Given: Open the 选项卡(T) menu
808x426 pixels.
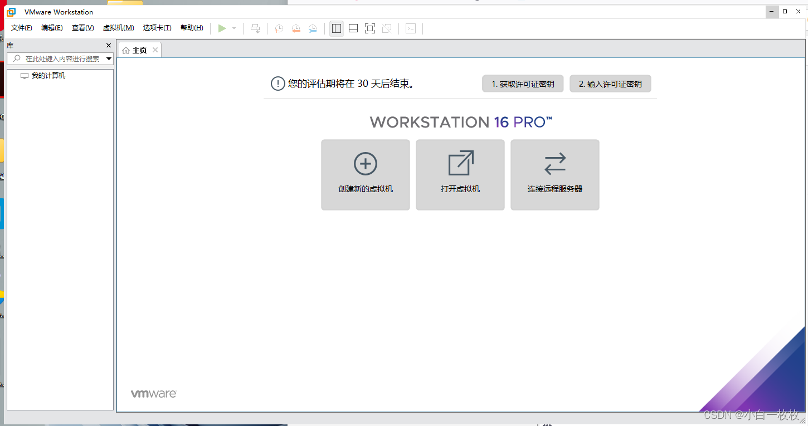Looking at the screenshot, I should point(157,28).
